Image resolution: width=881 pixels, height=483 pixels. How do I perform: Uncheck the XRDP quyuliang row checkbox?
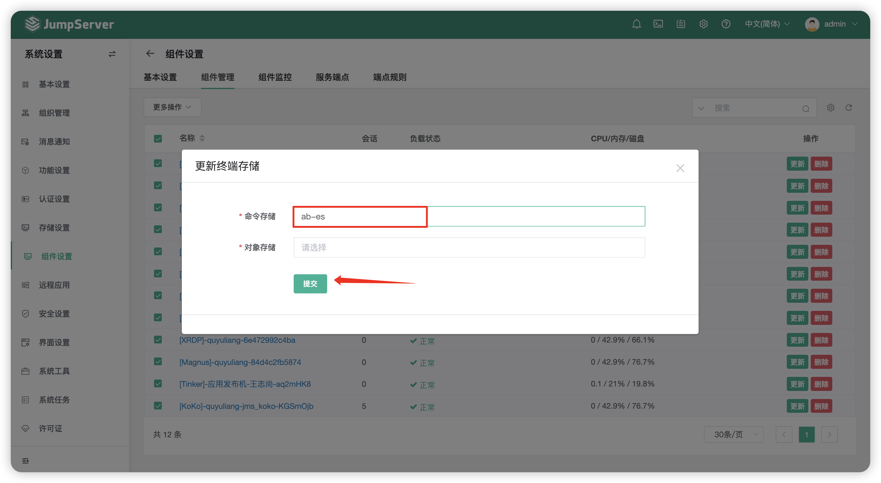pyautogui.click(x=158, y=340)
